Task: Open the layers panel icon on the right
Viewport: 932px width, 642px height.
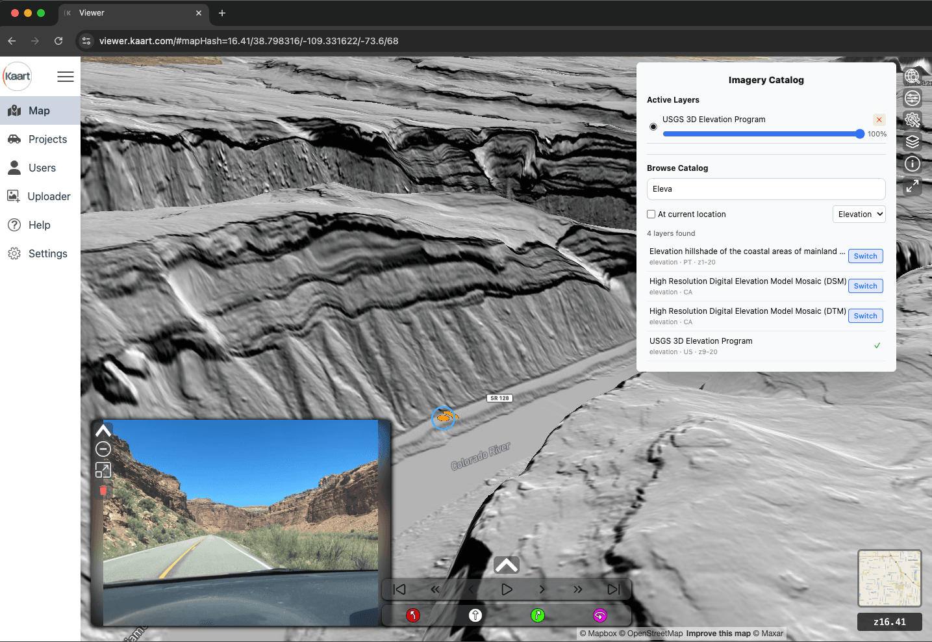Action: pos(912,142)
